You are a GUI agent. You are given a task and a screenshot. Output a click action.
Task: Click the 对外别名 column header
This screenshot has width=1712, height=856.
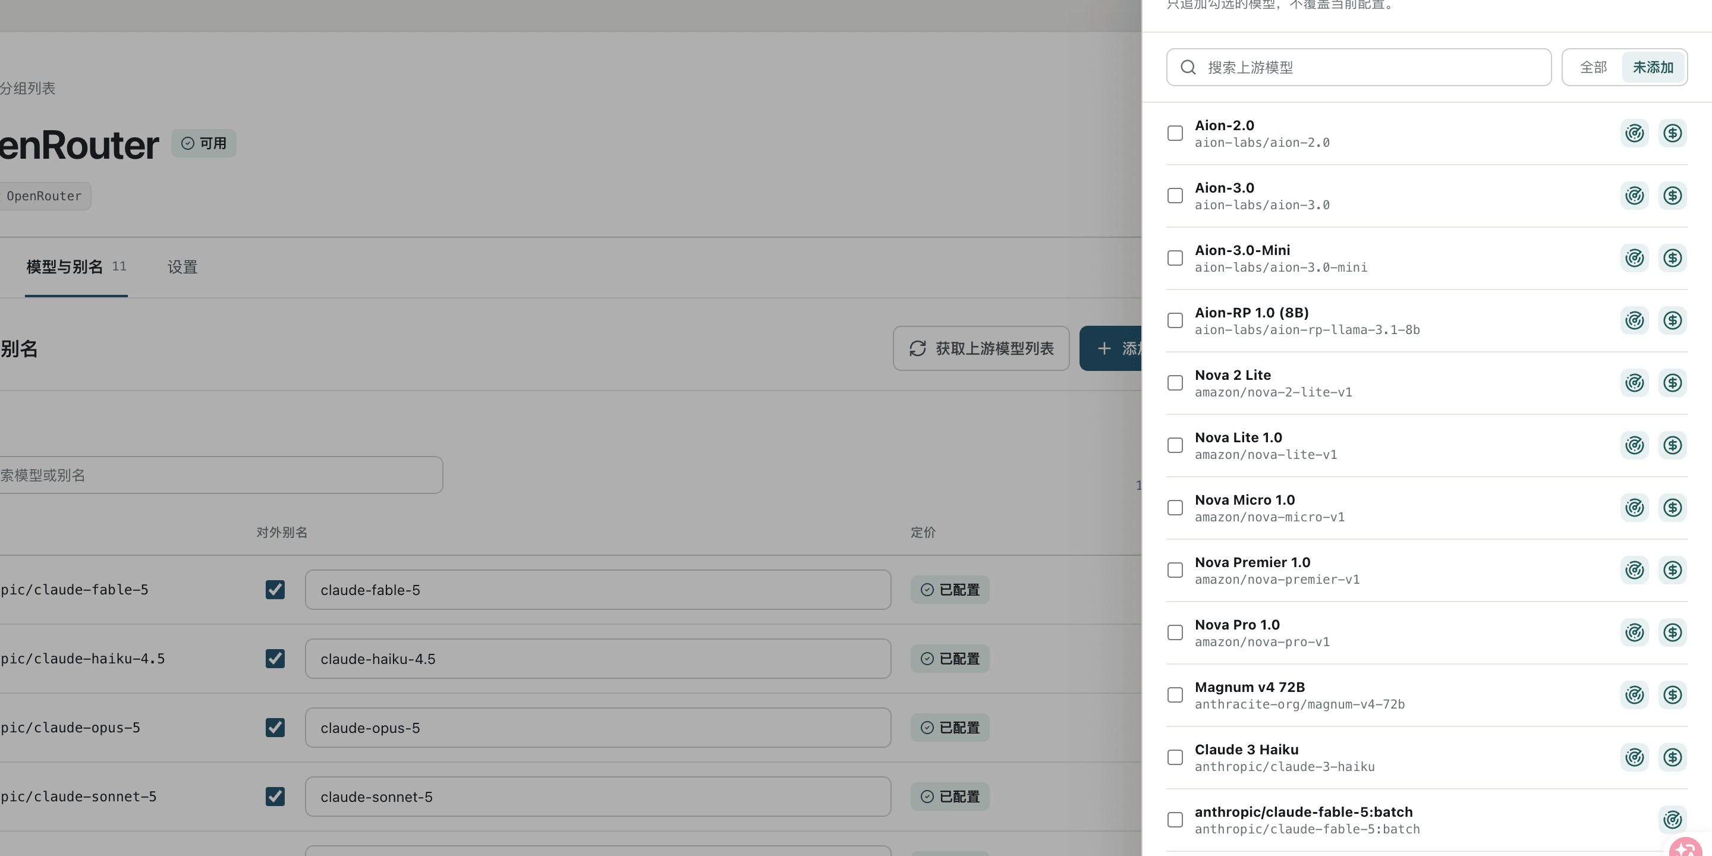click(x=282, y=533)
